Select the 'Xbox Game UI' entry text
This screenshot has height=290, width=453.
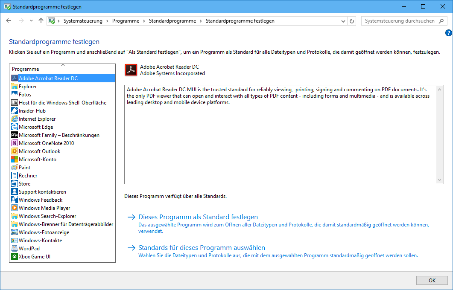35,257
